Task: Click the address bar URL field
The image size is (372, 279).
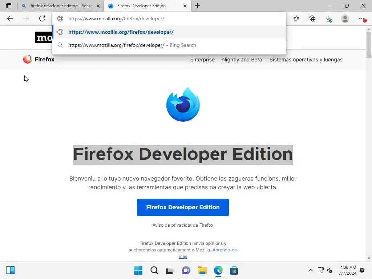Action: [169, 19]
